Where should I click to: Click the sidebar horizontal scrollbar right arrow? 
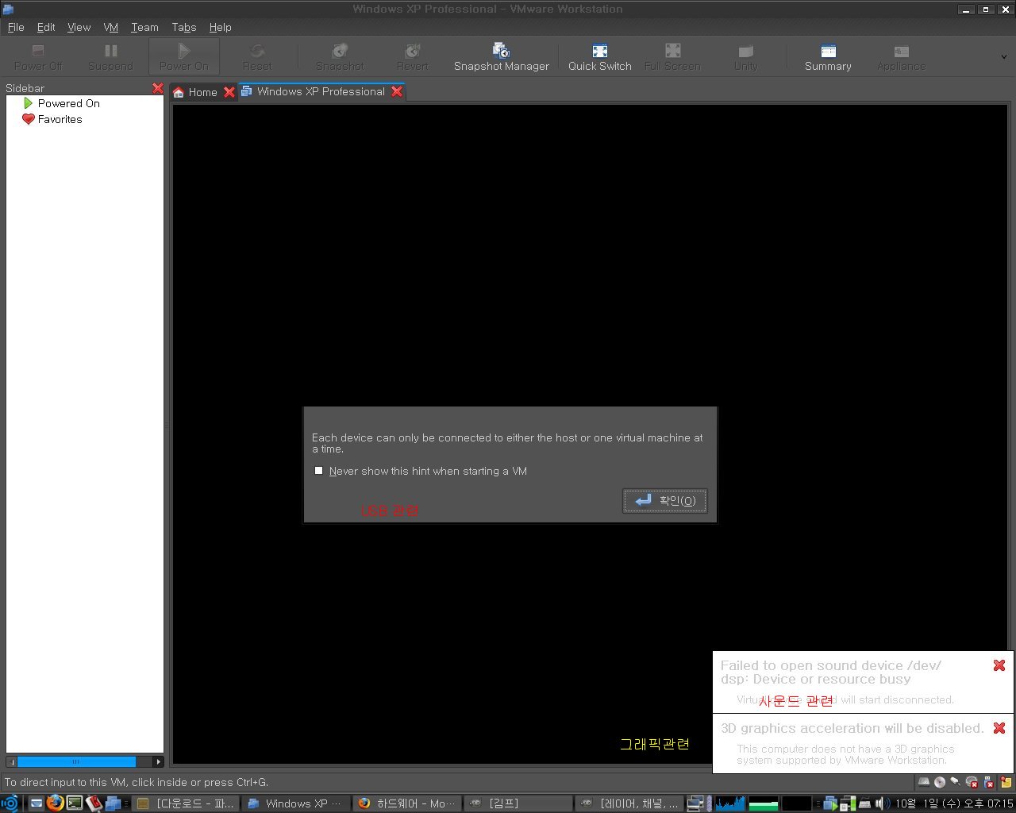(x=158, y=761)
